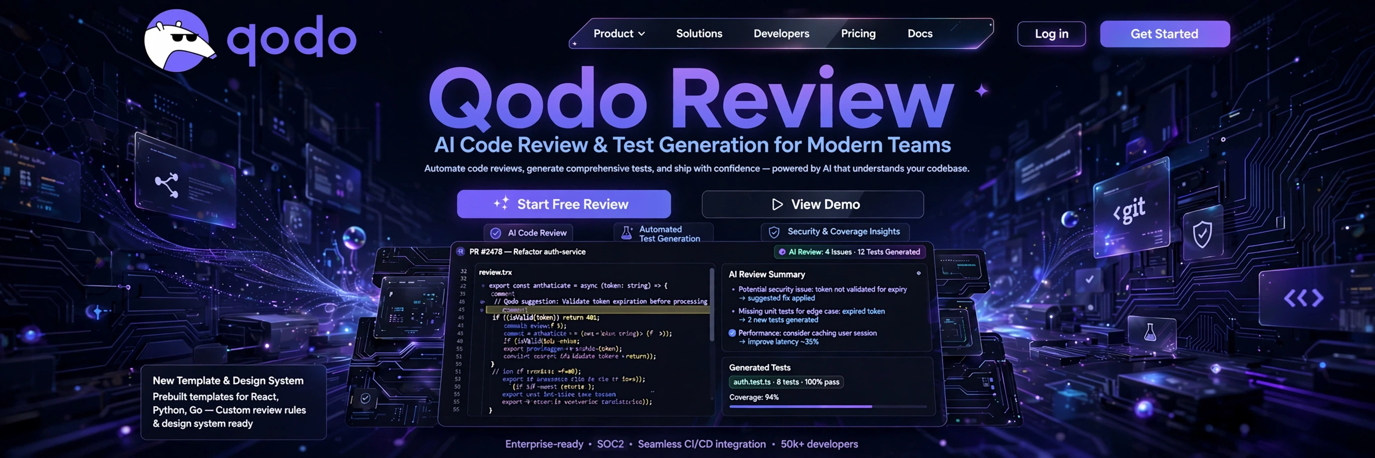
Task: Click the Start Free Review button
Action: pyautogui.click(x=564, y=204)
